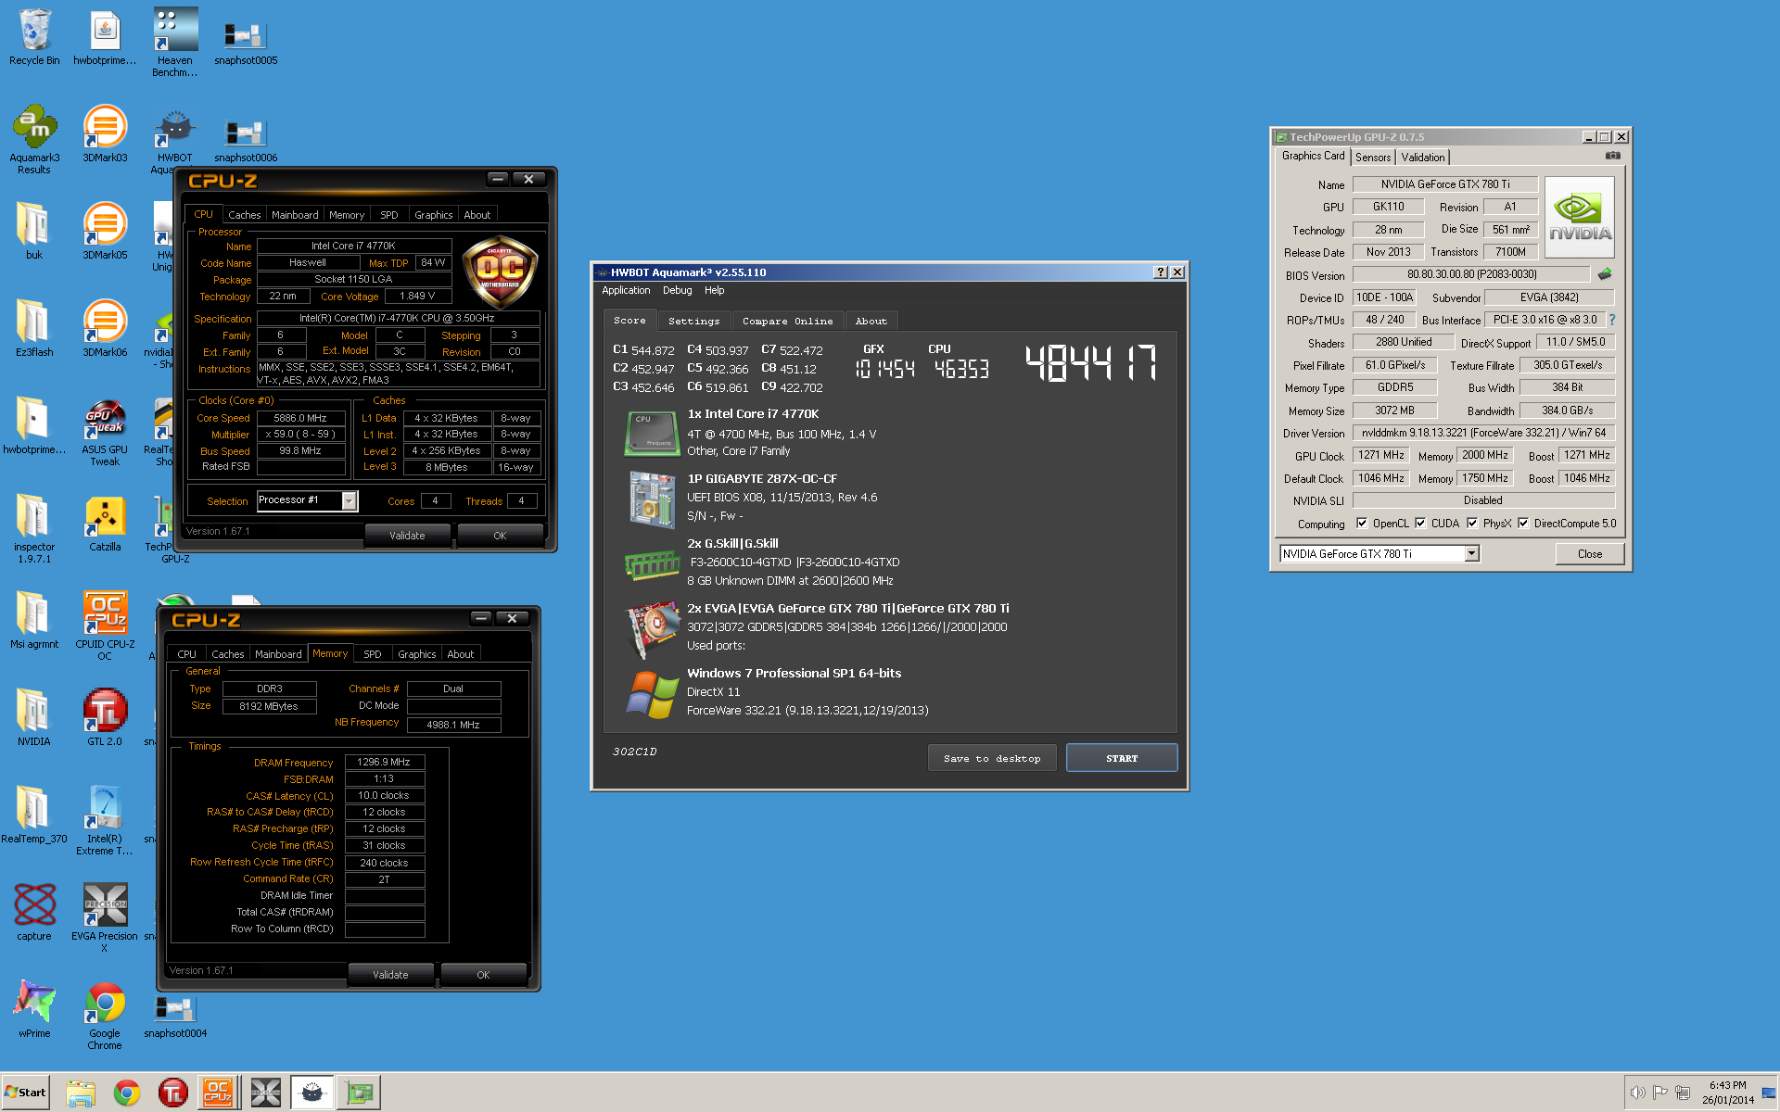Open the RealTemp_370 folder
The width and height of the screenshot is (1780, 1112).
34,815
